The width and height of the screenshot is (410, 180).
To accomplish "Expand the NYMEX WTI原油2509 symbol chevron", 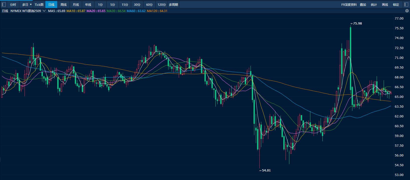I will (44, 11).
